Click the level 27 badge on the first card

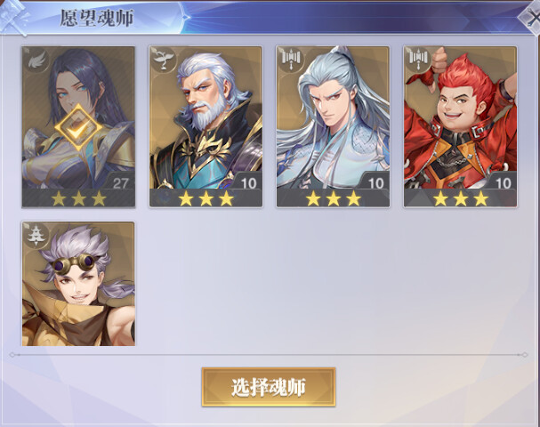tap(120, 183)
